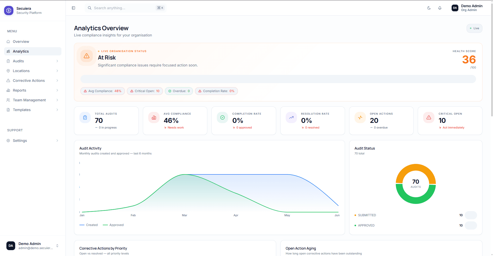
Task: Expand the Audits submenu chevron
Action: point(57,61)
